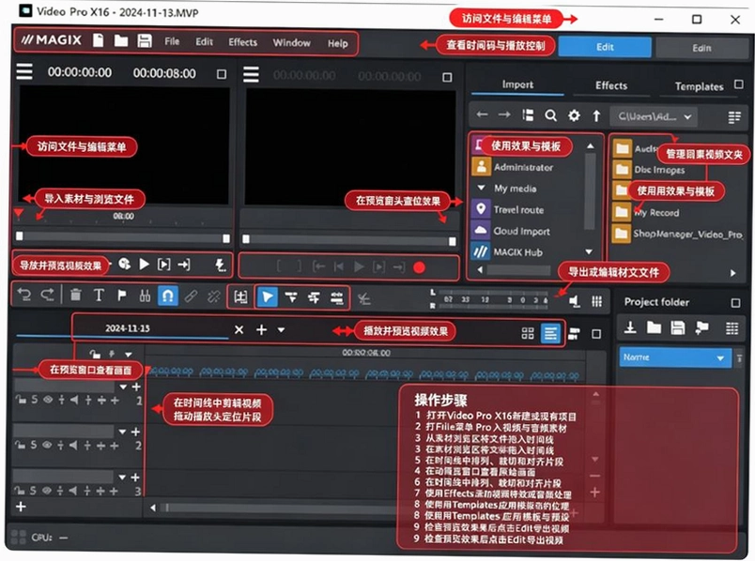
Task: Delete selected object with trash icon
Action: click(x=76, y=295)
